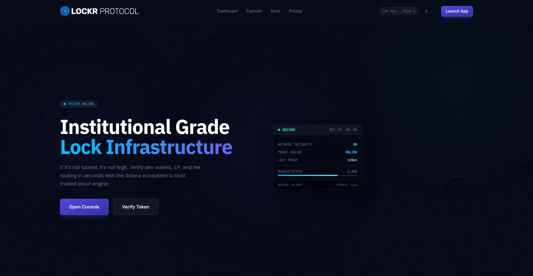Screen dimensions: 533x276
Task: Select the lock emblem in the header
Action: point(64,11)
